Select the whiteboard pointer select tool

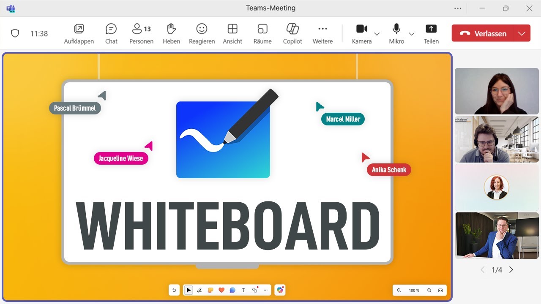[x=189, y=290]
